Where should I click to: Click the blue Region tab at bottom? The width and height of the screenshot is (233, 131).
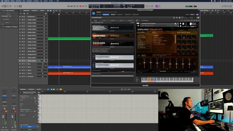tap(29, 127)
